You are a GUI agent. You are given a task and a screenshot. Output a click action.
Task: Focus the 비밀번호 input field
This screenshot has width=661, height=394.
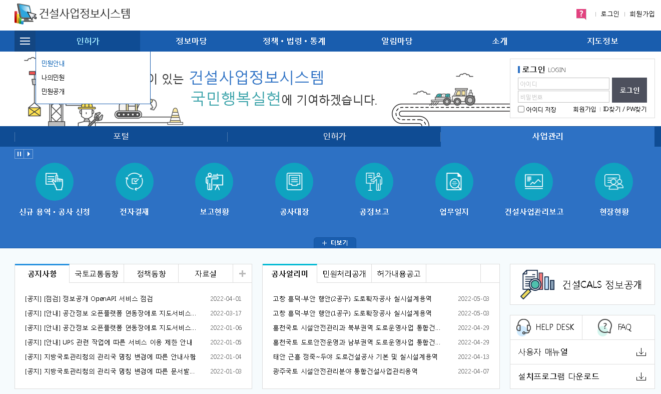point(563,97)
